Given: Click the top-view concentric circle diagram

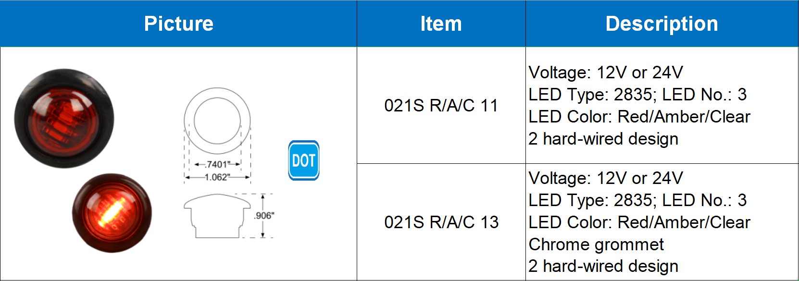Looking at the screenshot, I should pos(217,121).
